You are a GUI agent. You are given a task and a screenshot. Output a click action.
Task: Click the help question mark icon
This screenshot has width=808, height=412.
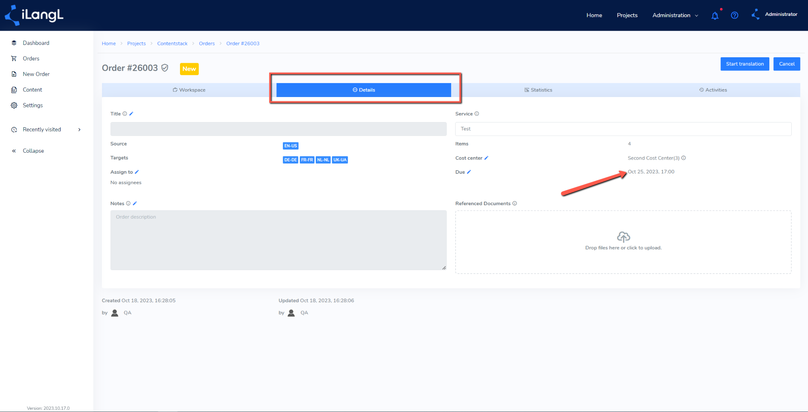click(734, 16)
